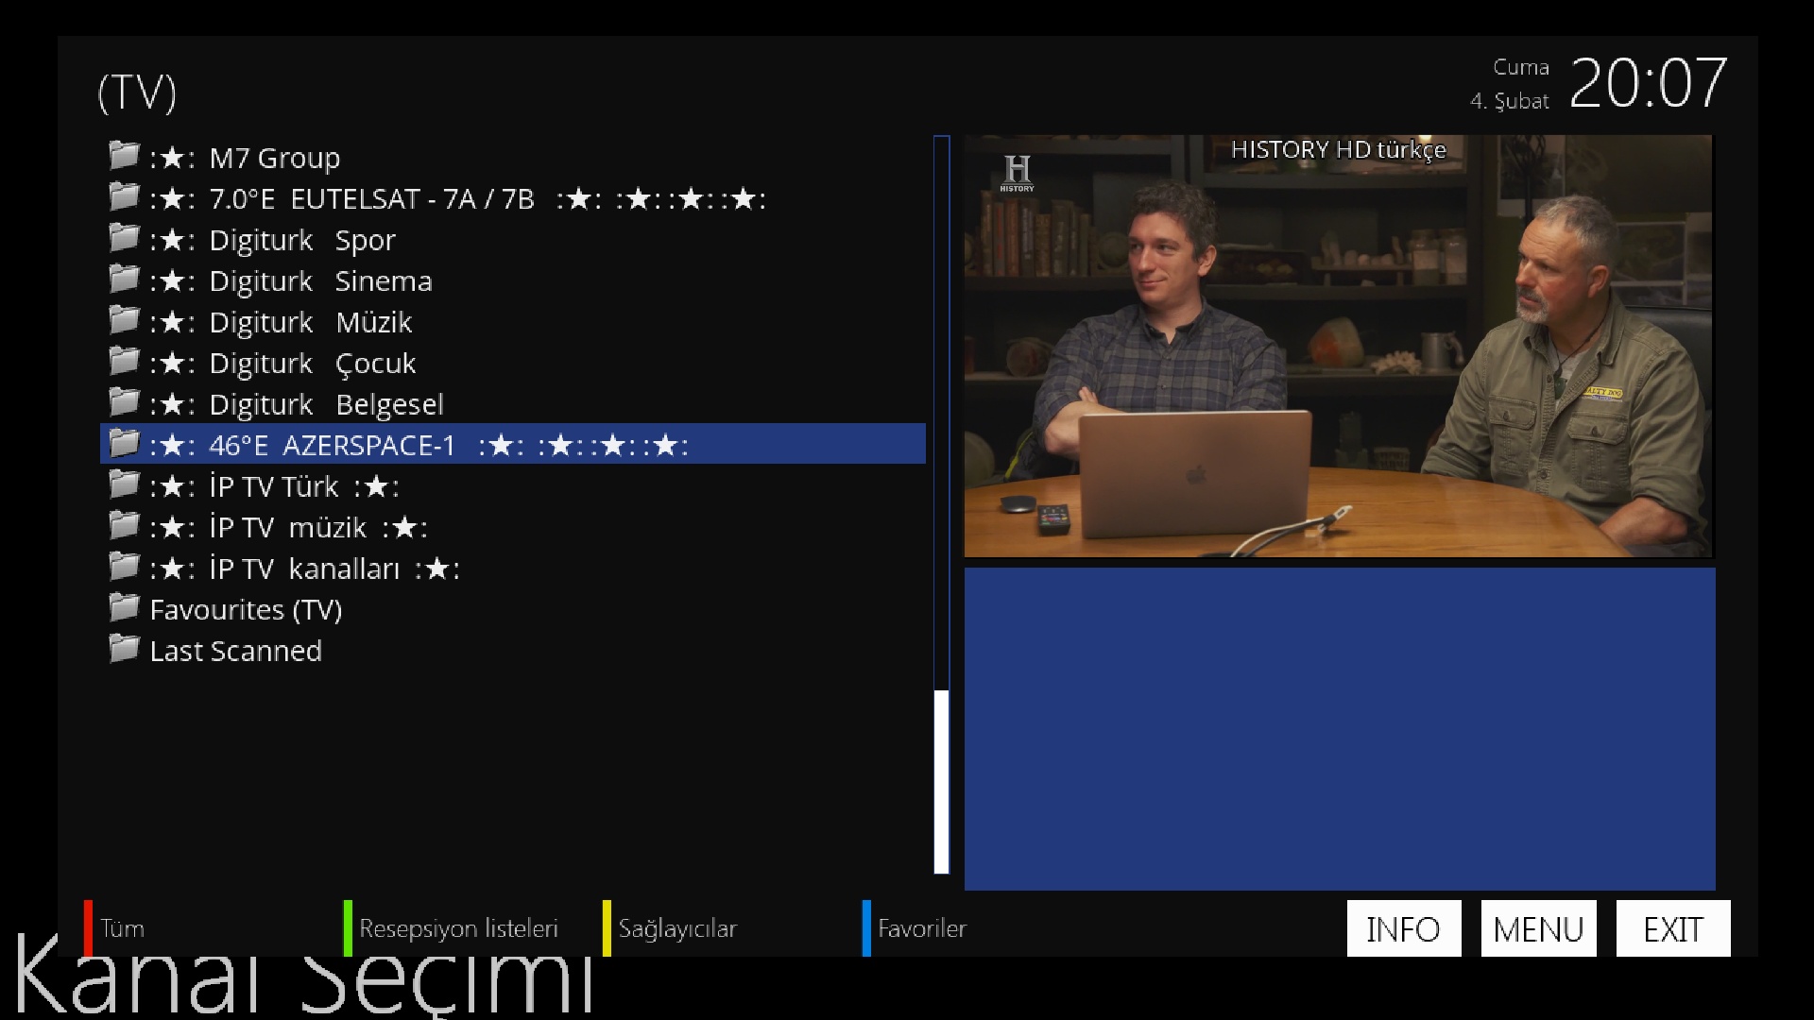Viewport: 1814px width, 1020px height.
Task: Open the 7.0°E EUTELSAT - 7A / 7B bouquet
Action: point(513,198)
